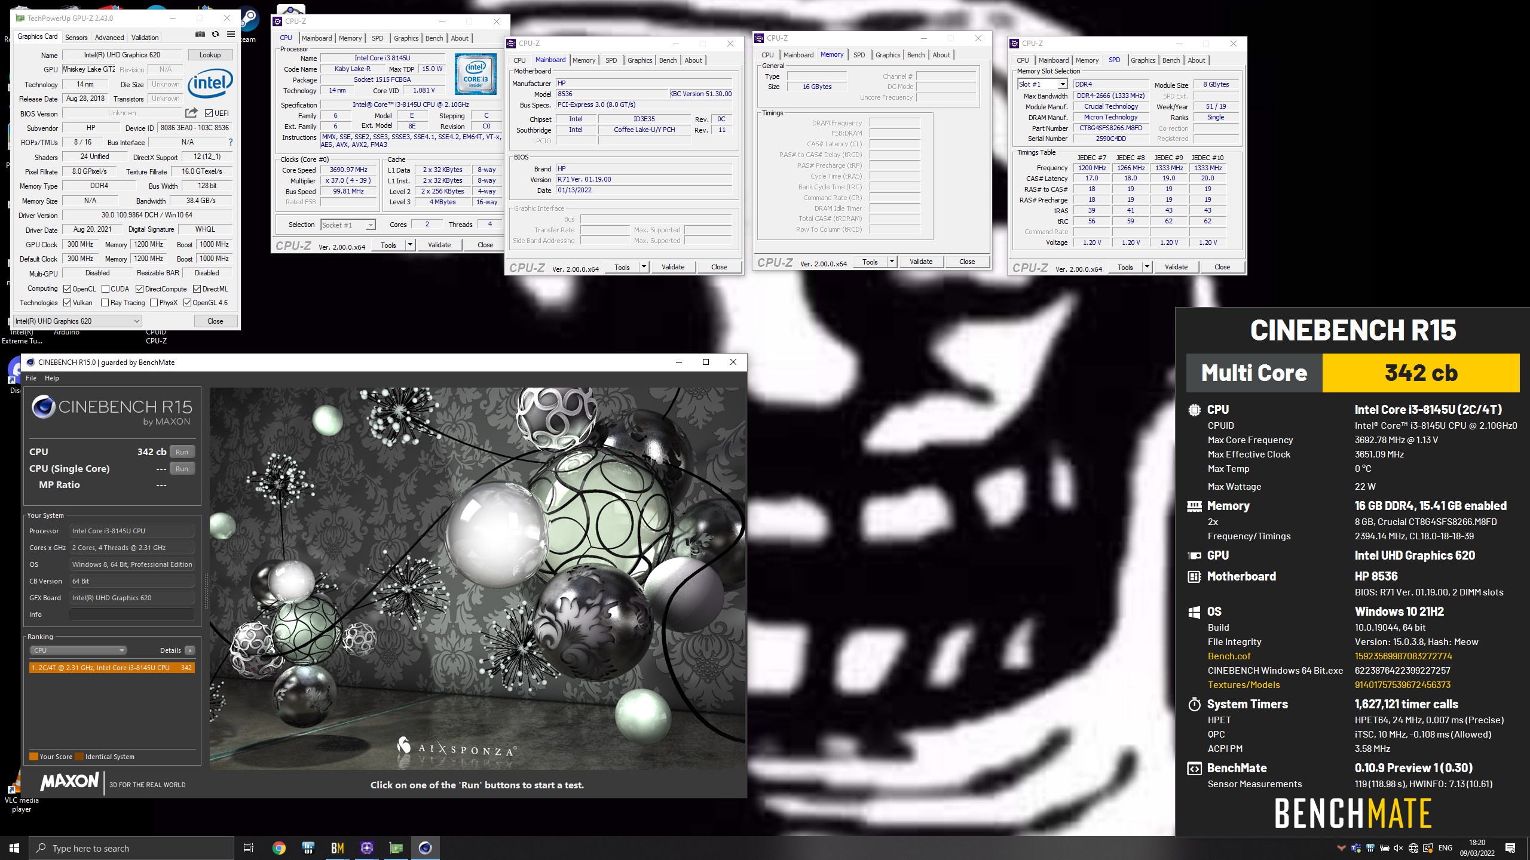
Task: Toggle the UEFI checkbox in GPU-Z
Action: coord(209,113)
